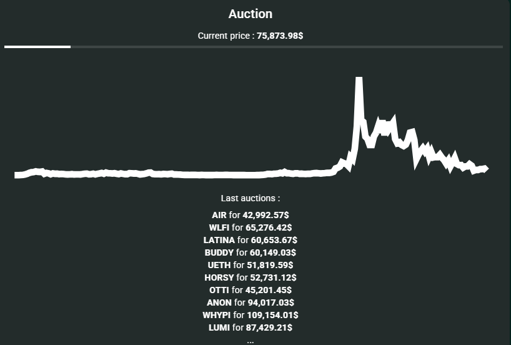Select the AIR auction entry
This screenshot has height=345, width=511.
click(250, 215)
